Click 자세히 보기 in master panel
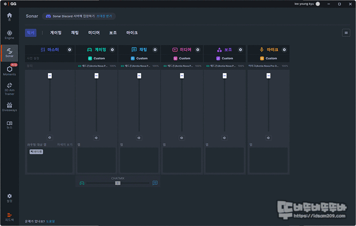The height and width of the screenshot is (226, 356). point(65,144)
